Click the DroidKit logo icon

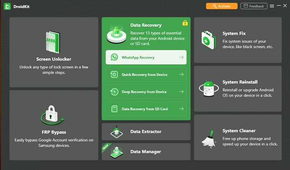7,6
